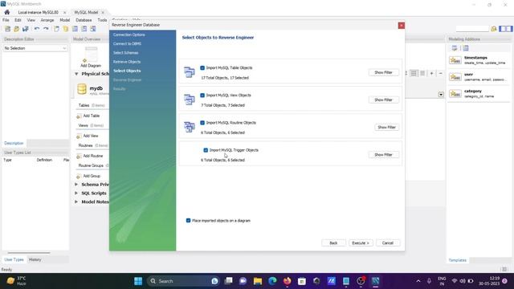The width and height of the screenshot is (514, 289).
Task: Expand the Schema Privileges section
Action: coord(76,185)
